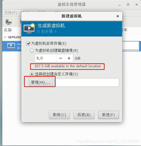
Task: Collapse the QEMU/KVM connection tree arrow
Action: 5,37
